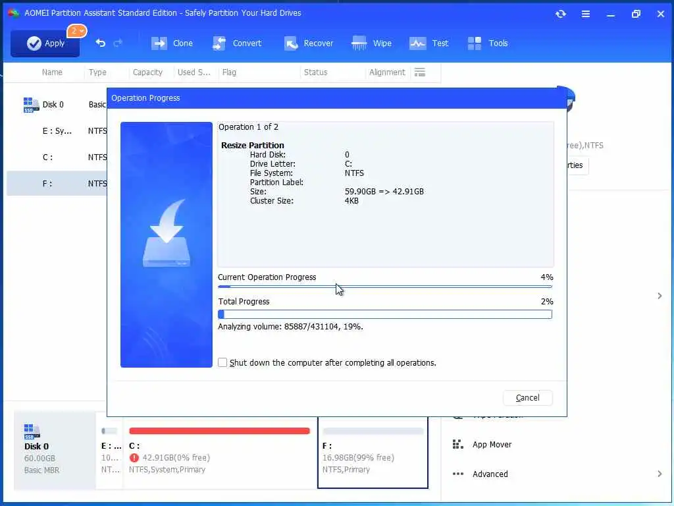
Task: Select the F: partition block in disk map
Action: coord(373,453)
